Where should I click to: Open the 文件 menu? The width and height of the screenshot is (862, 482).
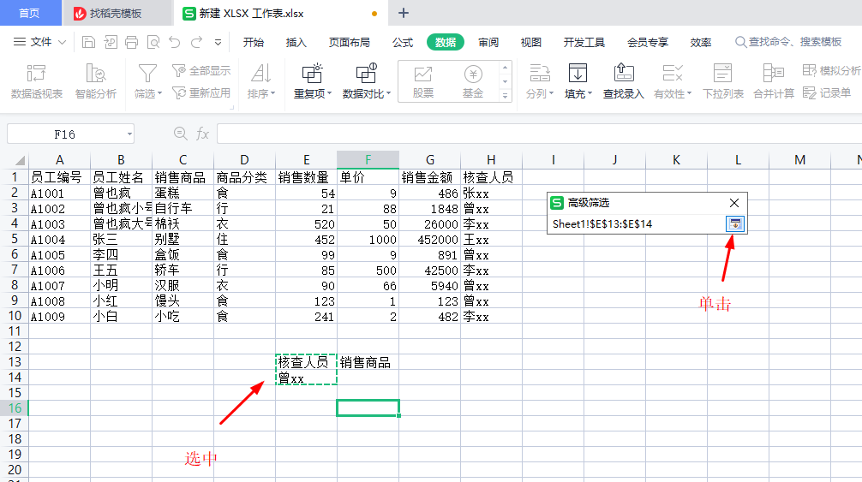(39, 42)
